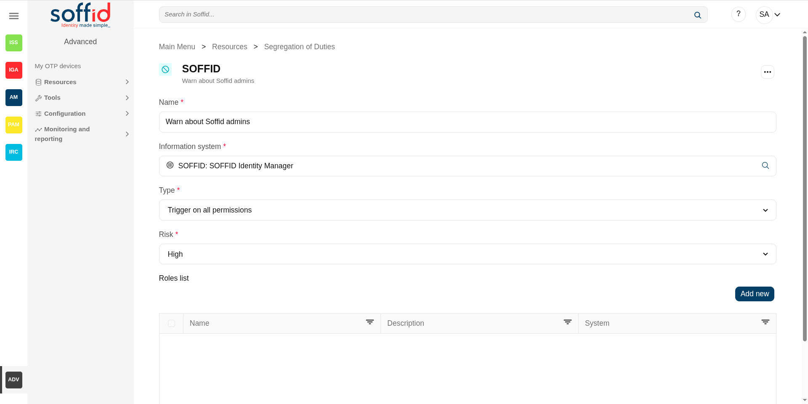Filter the Description column
The height and width of the screenshot is (404, 808).
point(568,322)
